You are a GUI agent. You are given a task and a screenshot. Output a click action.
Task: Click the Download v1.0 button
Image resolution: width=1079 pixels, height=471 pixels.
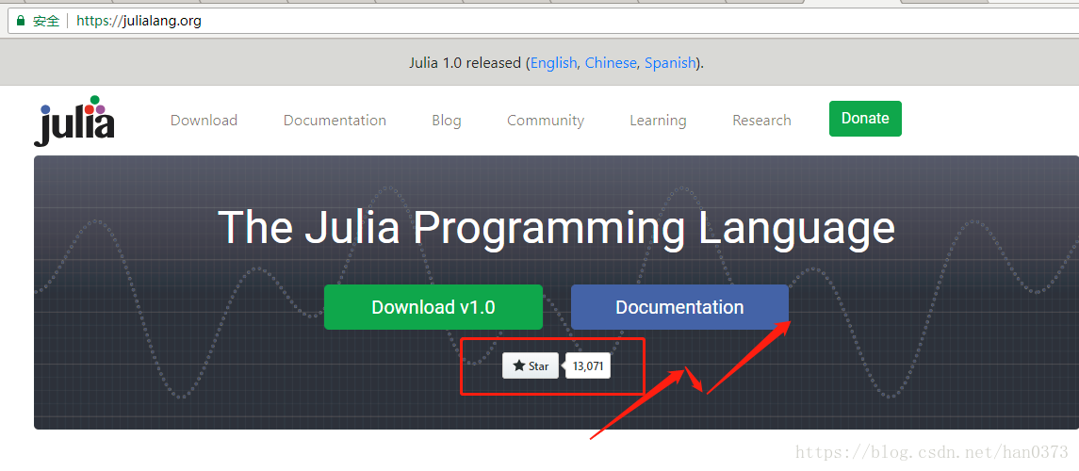point(433,307)
